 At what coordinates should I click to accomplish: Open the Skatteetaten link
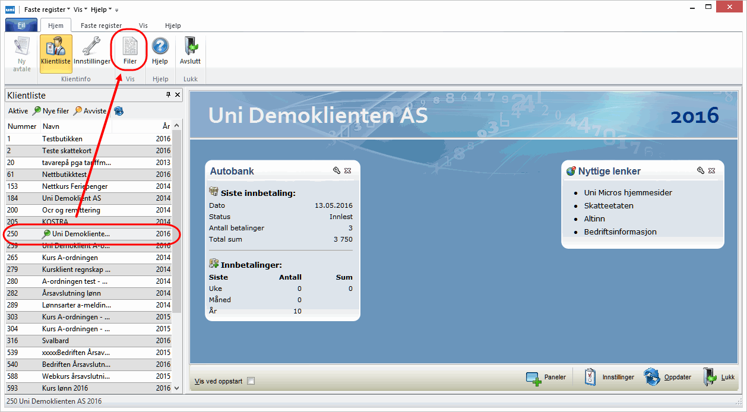(609, 205)
